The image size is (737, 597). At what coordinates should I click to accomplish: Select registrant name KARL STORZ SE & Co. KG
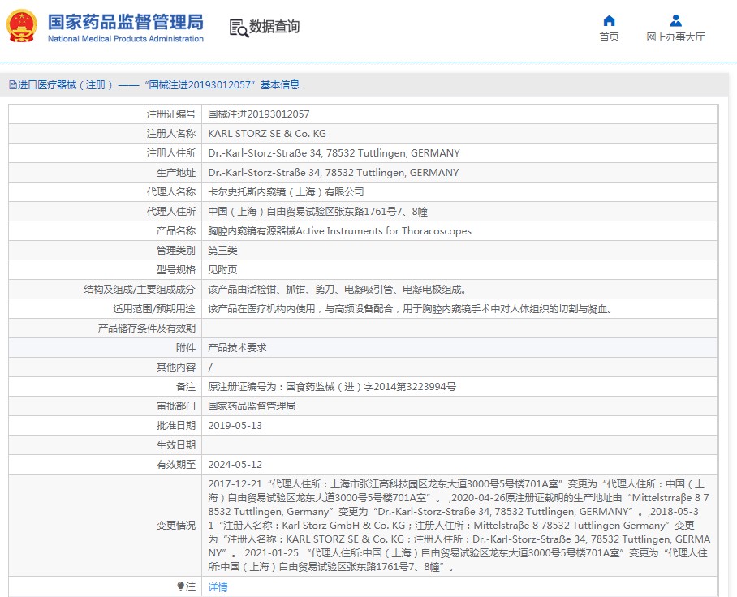click(x=267, y=134)
